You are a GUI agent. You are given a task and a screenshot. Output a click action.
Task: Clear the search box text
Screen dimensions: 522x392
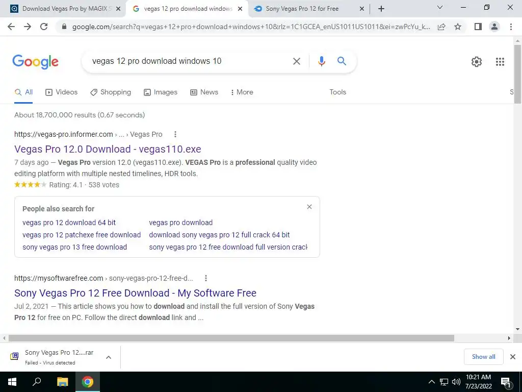coord(296,61)
